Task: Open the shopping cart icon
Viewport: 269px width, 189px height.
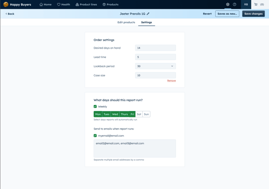Action: [x=256, y=4]
